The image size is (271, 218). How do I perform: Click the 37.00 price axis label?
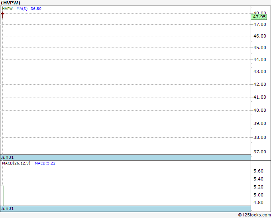tap(259, 152)
